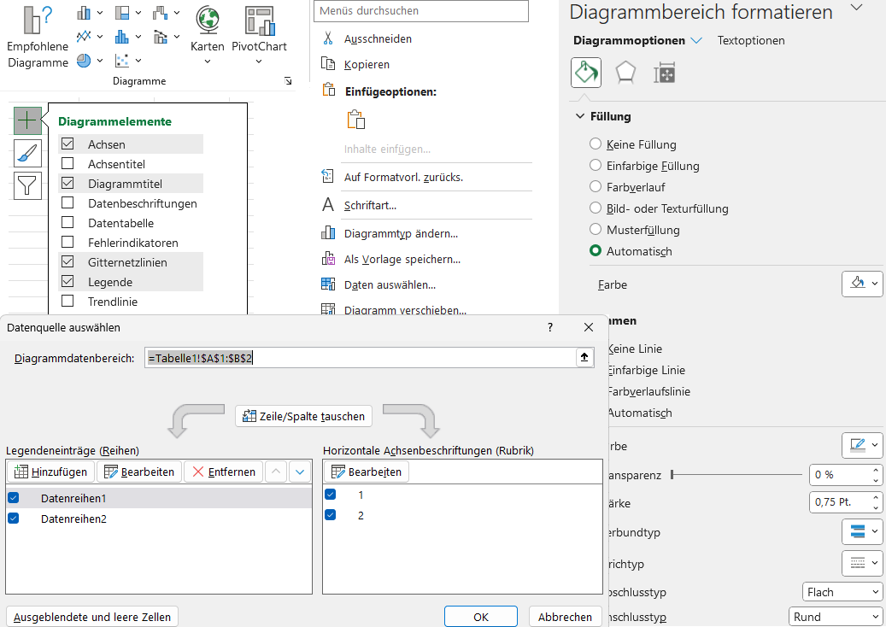
Task: Confirm dialog with OK button
Action: point(481,617)
